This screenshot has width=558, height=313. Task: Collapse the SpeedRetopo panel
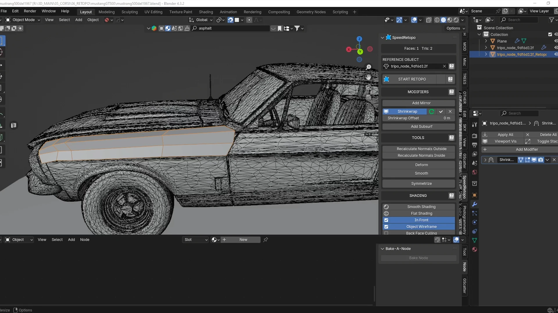(382, 38)
